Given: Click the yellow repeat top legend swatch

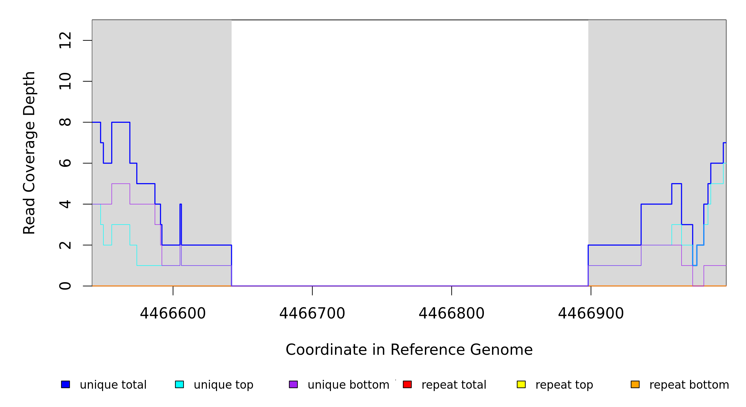Looking at the screenshot, I should click(521, 384).
